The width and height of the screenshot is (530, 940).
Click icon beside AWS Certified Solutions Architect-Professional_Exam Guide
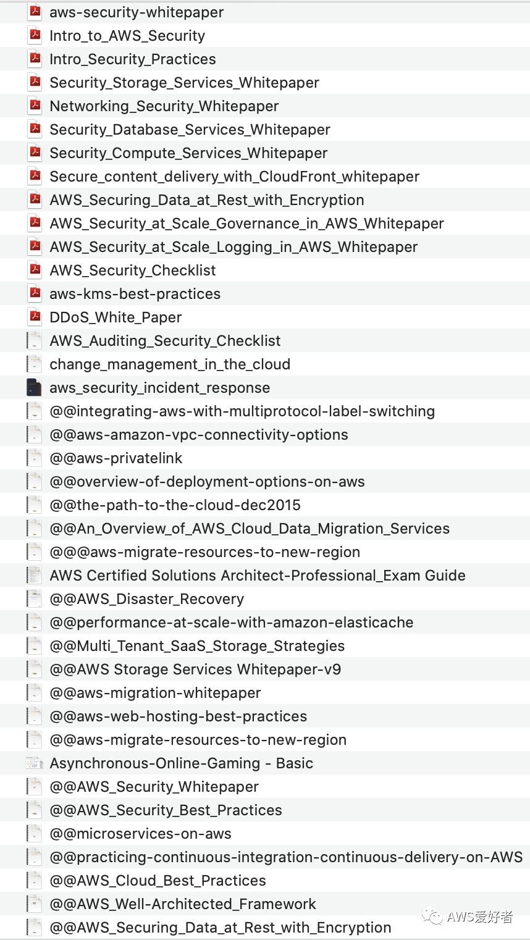(x=35, y=575)
